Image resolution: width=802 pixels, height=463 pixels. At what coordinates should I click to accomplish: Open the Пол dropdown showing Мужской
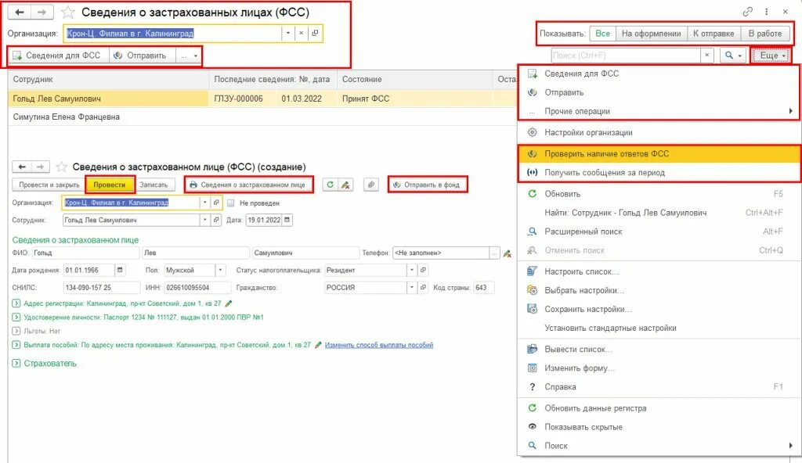pos(220,270)
